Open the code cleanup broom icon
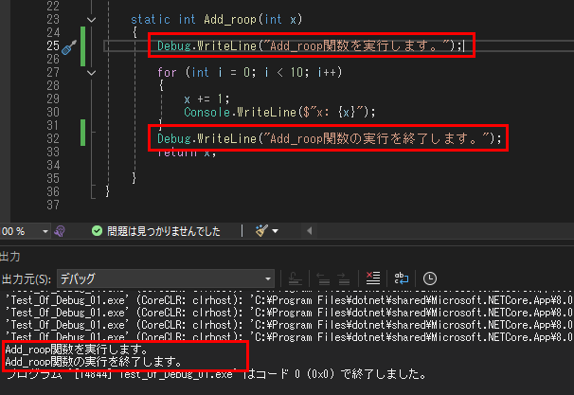This screenshot has width=574, height=395. click(261, 230)
